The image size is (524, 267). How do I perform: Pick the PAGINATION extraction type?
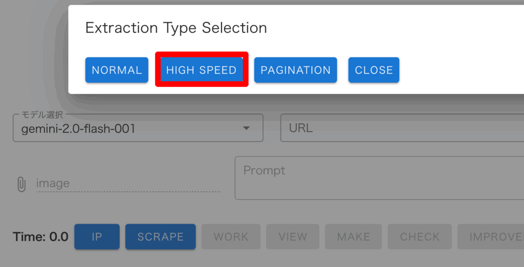click(x=296, y=70)
